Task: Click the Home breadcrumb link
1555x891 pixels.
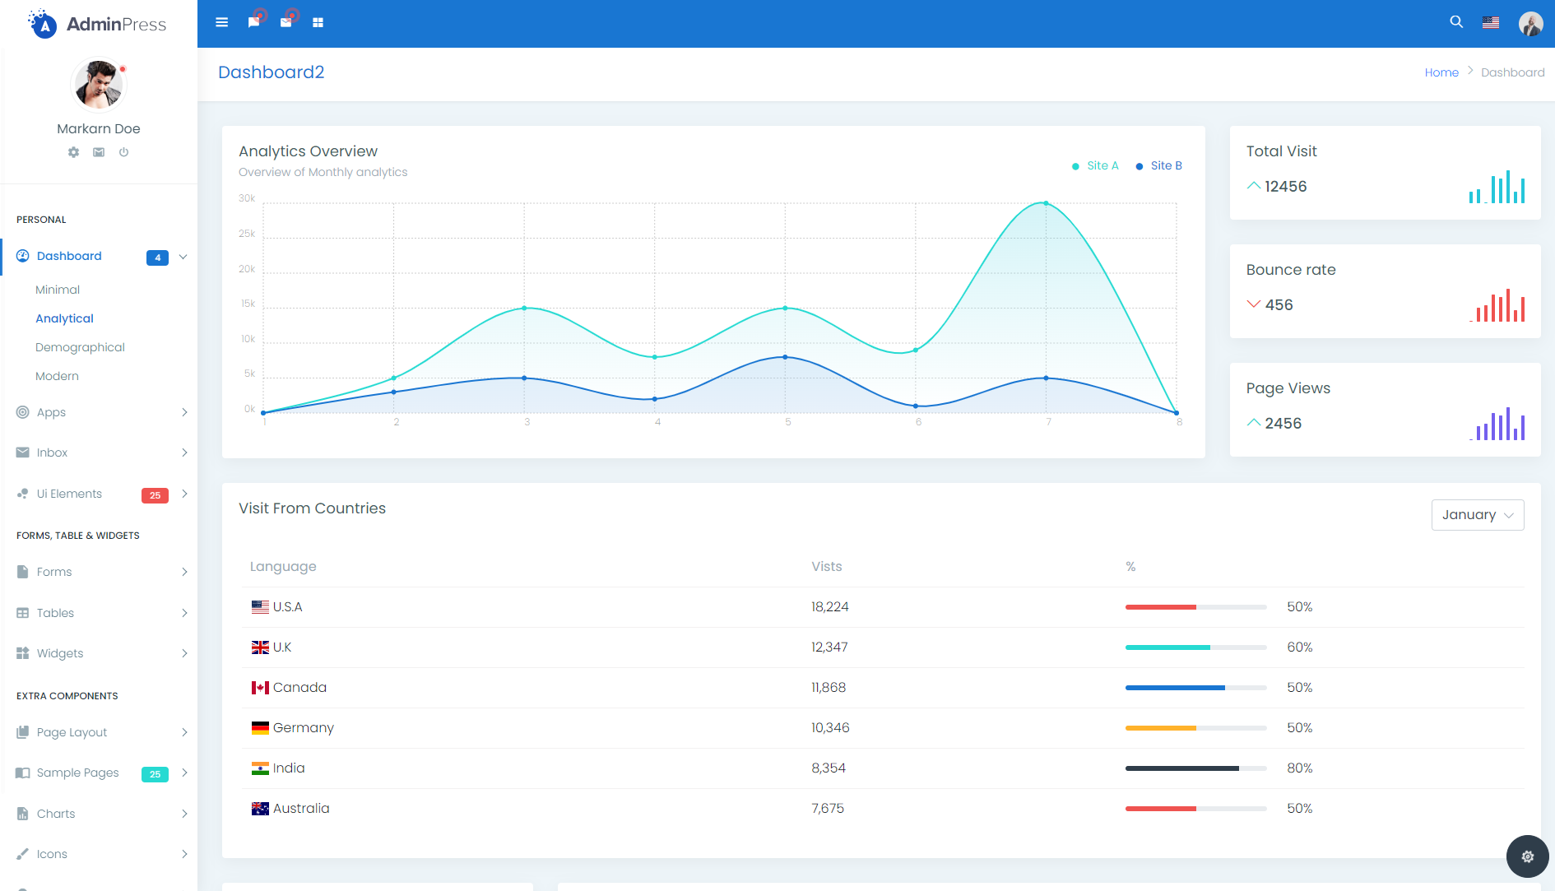Action: (1441, 72)
